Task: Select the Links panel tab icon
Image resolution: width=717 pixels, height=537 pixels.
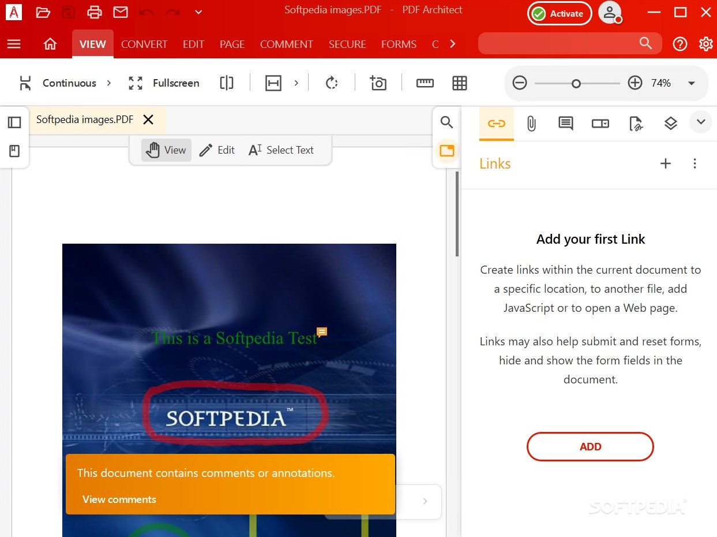Action: tap(497, 123)
